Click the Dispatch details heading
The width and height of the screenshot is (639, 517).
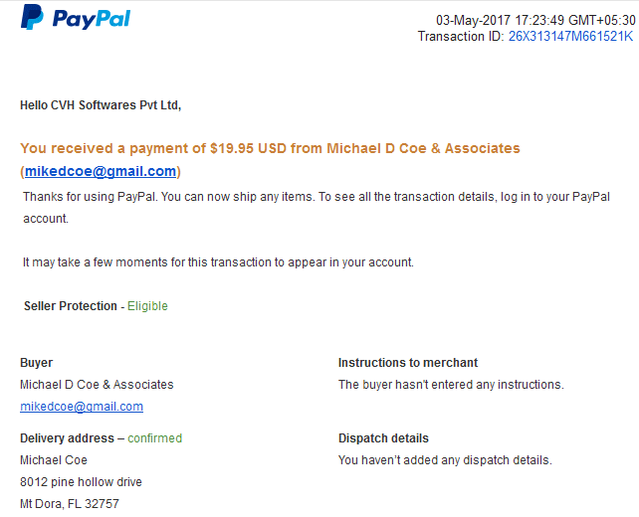[383, 438]
